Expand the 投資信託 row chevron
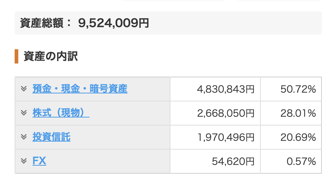The width and height of the screenshot is (335, 181). pyautogui.click(x=24, y=137)
